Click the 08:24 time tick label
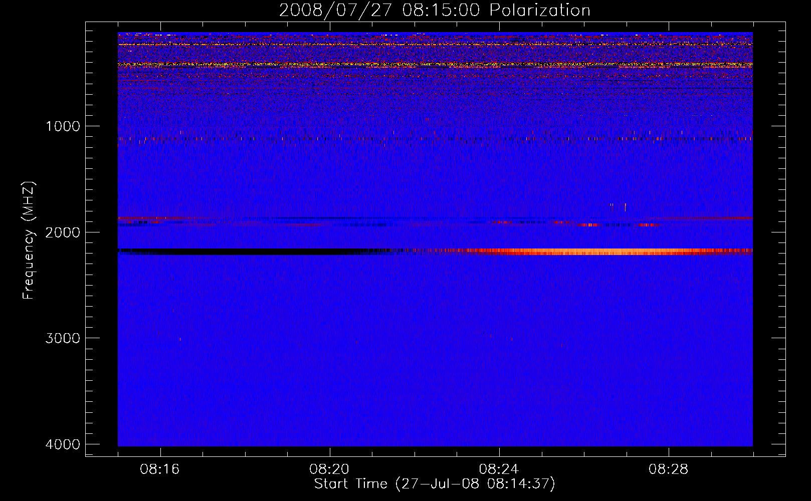 tap(499, 469)
